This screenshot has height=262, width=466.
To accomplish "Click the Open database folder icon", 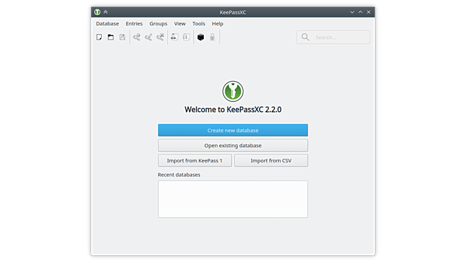I will (111, 37).
